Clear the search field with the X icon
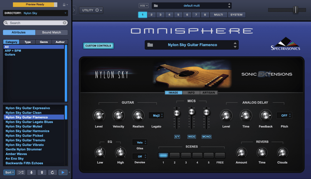311x179 pixels. (65, 23)
